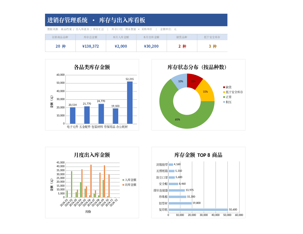The width and height of the screenshot is (303, 234).
Task: Select the 封箱胶带 category label
Action: tap(162, 165)
